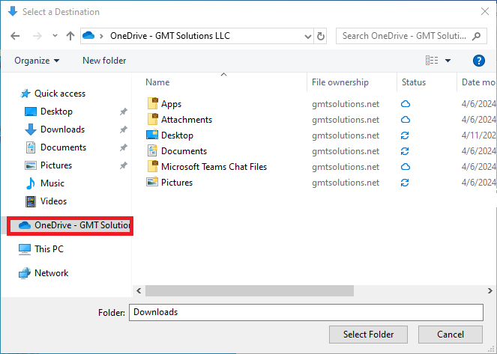Screen dimensions: 497x354
Task: Close the Select a Destination dialog
Action: coord(485,12)
